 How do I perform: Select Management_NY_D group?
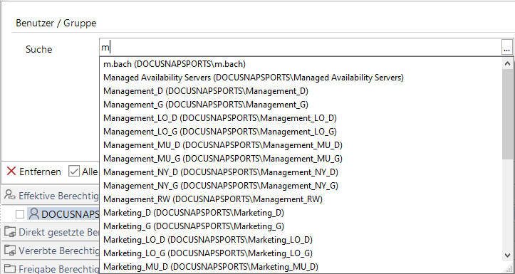(220, 172)
